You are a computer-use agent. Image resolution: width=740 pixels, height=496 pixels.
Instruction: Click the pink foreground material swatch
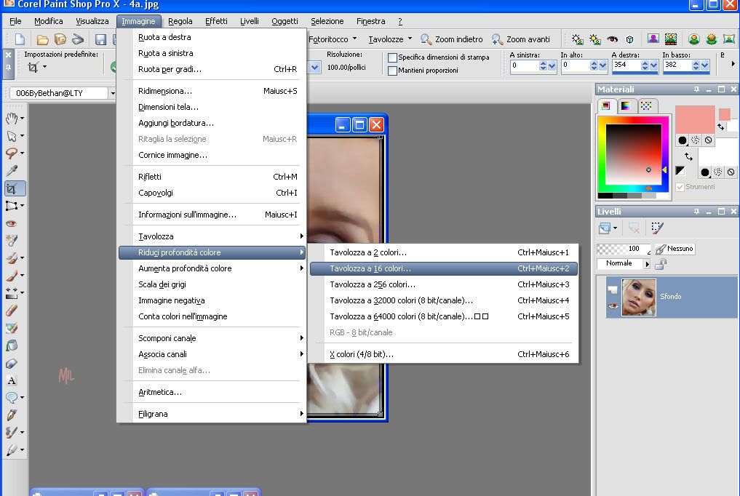[x=695, y=120]
